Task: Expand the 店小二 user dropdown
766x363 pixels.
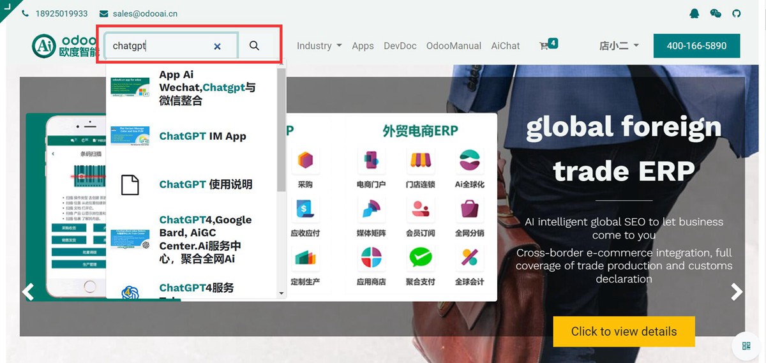Action: click(x=619, y=46)
